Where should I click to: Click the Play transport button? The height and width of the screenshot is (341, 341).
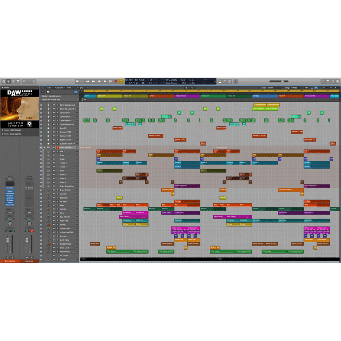[105, 81]
